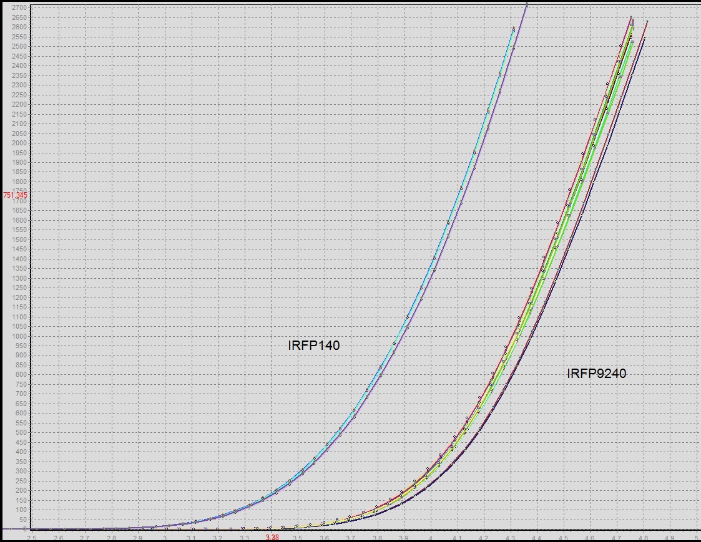701x542 pixels.
Task: Click the dark navy IRFP9240 curve
Action: tap(583, 215)
